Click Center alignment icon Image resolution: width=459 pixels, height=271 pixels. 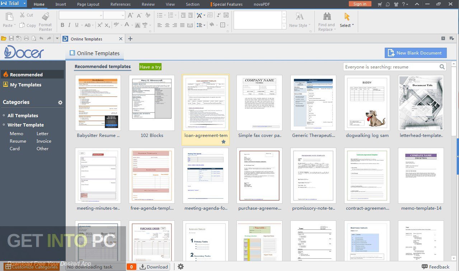coord(167,25)
